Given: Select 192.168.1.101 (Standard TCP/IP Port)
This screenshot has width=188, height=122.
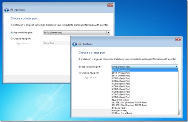Looking at the screenshot, I should [145, 103].
